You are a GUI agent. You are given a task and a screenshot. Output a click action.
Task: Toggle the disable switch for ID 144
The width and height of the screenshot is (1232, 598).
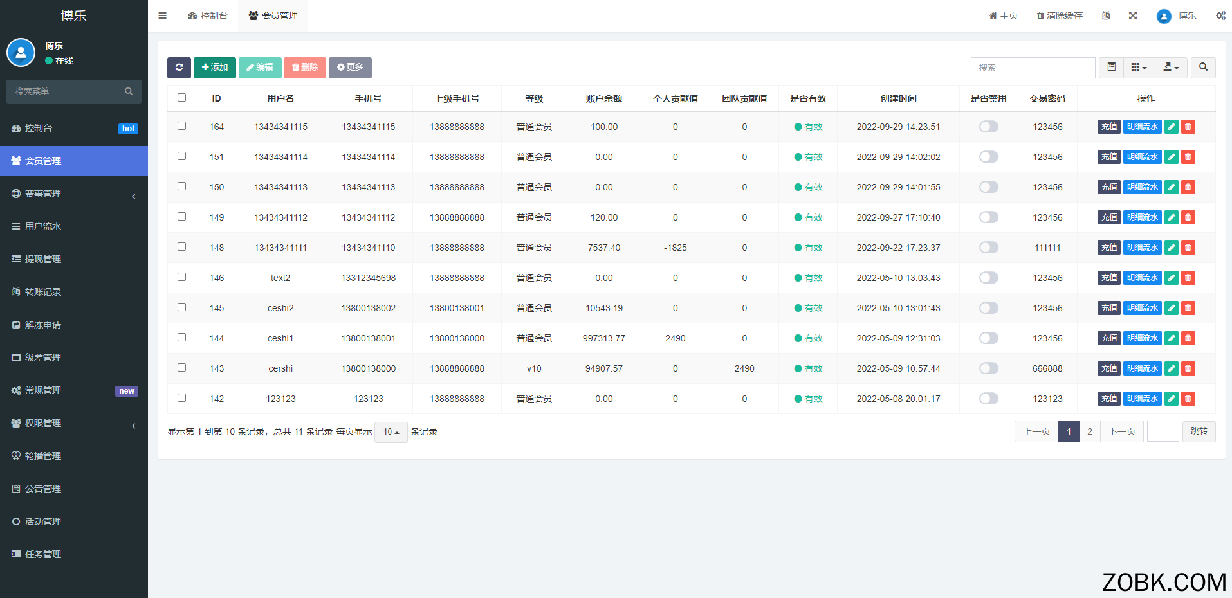tap(989, 338)
